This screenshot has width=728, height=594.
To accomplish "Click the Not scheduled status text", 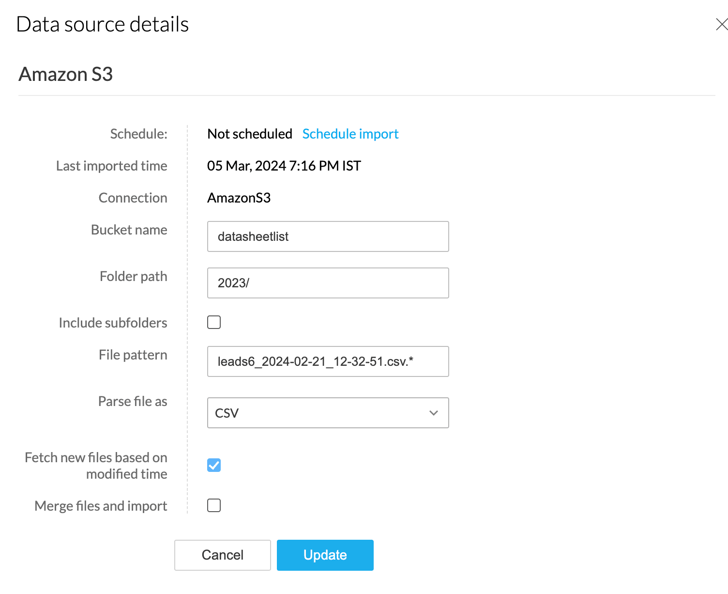I will pyautogui.click(x=250, y=134).
